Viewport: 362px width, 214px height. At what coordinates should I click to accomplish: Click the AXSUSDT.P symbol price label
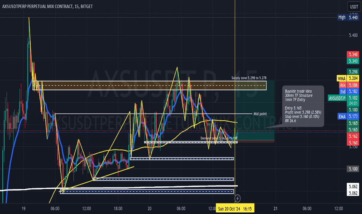337,98
